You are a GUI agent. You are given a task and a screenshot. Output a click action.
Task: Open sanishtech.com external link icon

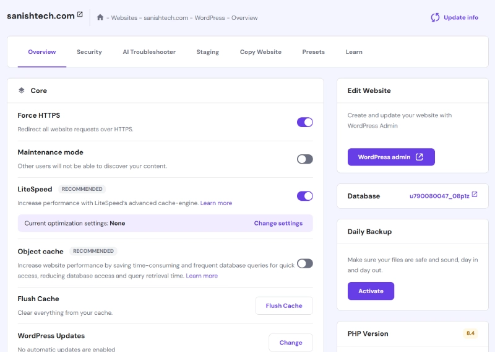coord(80,14)
